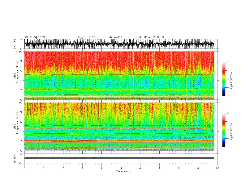
Task: Click the "3" tick label on Time axis
Action: [x=82, y=168]
